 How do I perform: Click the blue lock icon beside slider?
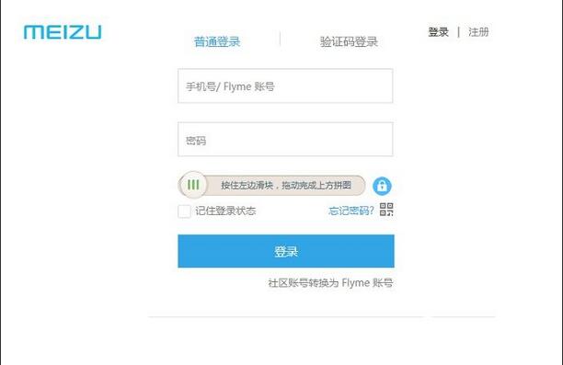(382, 186)
